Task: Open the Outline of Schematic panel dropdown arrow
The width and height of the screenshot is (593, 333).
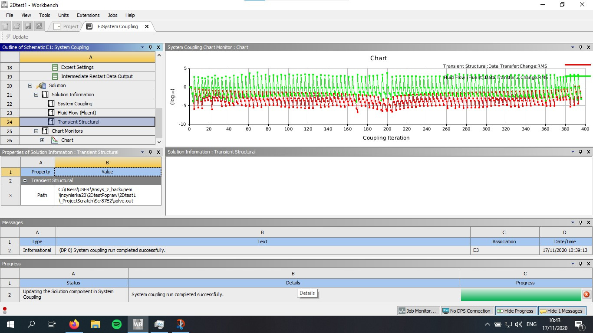Action: pyautogui.click(x=142, y=47)
